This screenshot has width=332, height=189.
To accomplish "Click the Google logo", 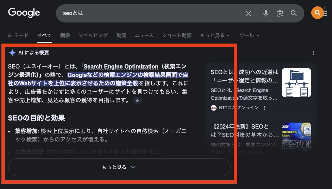I will click(24, 13).
